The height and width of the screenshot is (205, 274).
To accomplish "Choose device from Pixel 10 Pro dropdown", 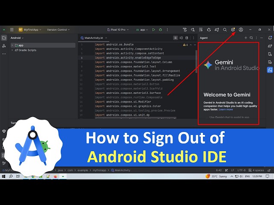I will [x=118, y=29].
